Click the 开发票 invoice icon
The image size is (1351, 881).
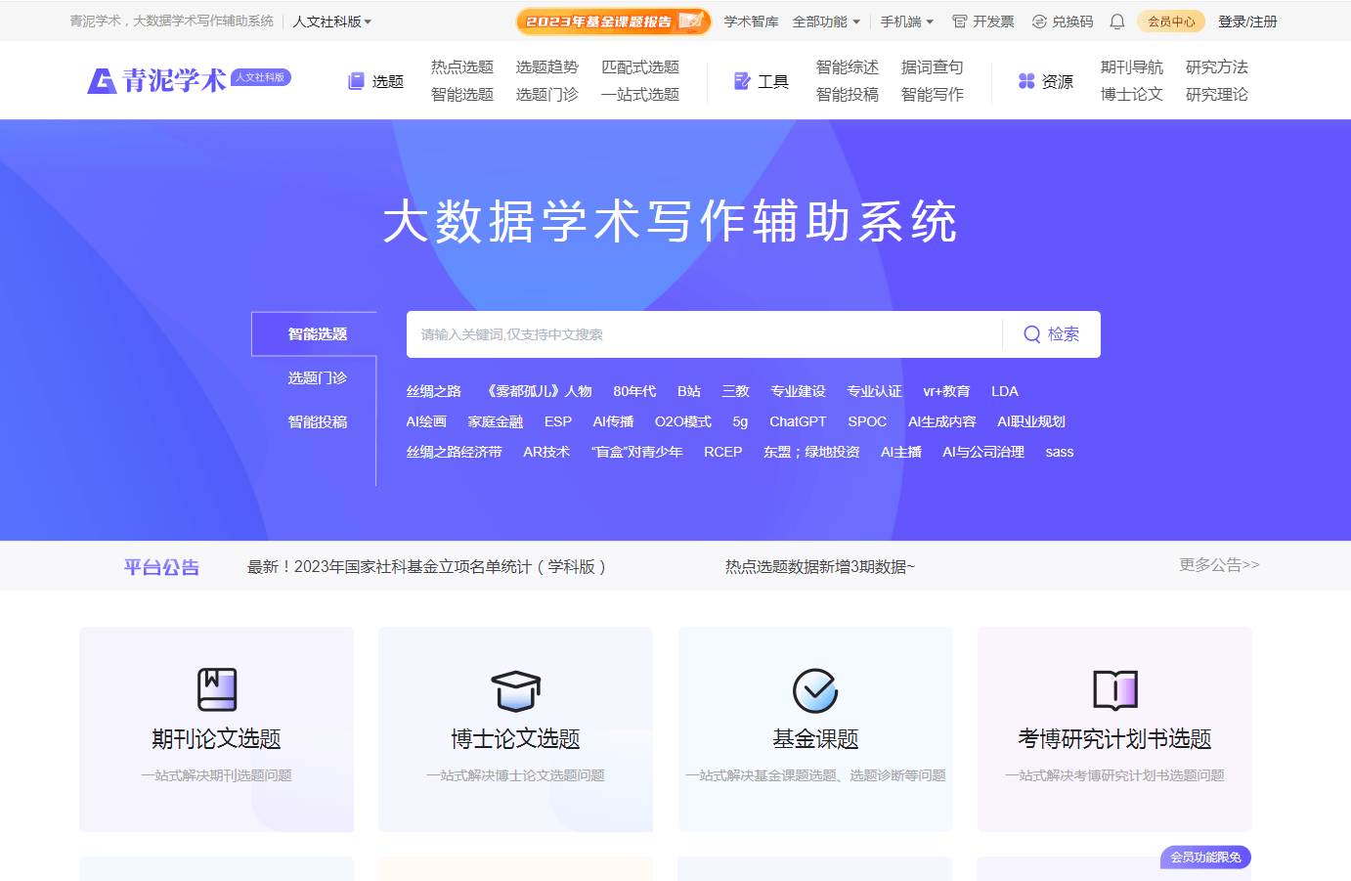[x=962, y=20]
